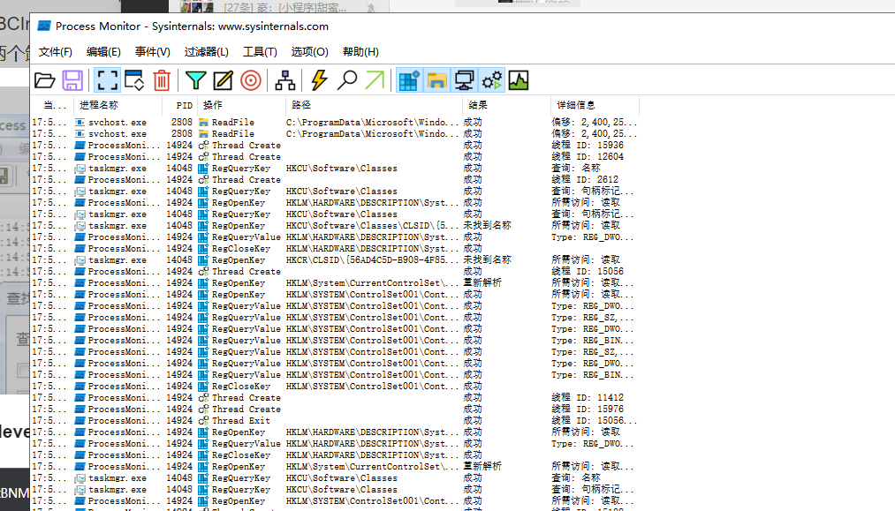
Task: Toggle show profiling events
Action: click(x=519, y=80)
